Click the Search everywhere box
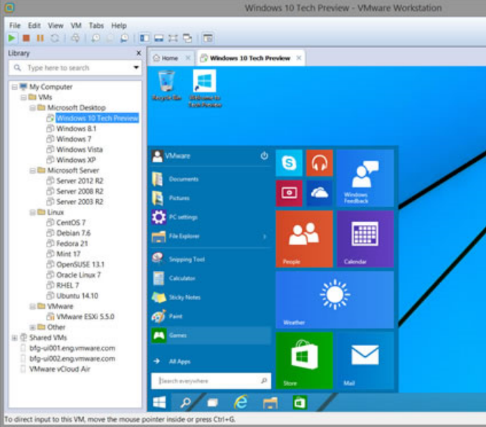Screen dimensions: 486x427 pyautogui.click(x=211, y=381)
